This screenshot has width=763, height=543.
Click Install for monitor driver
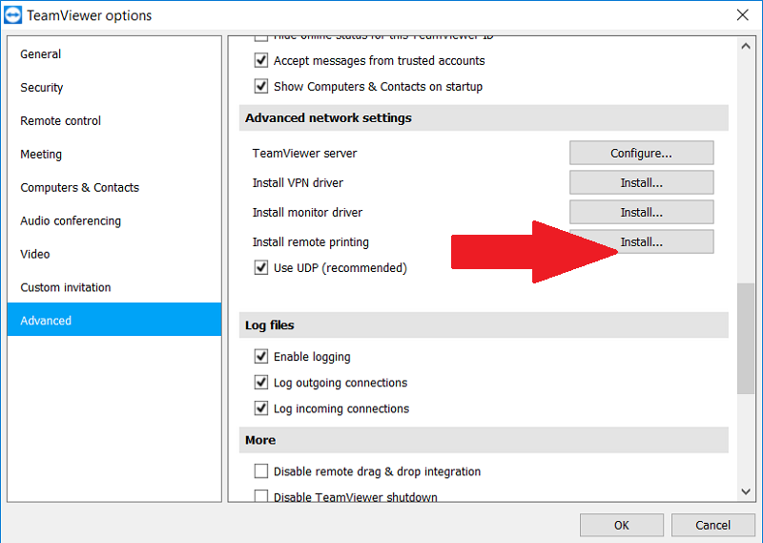coord(641,212)
